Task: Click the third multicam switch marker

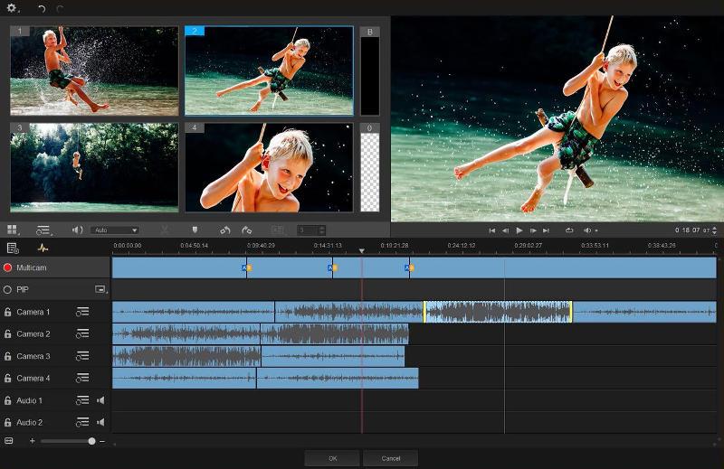Action: (x=409, y=267)
